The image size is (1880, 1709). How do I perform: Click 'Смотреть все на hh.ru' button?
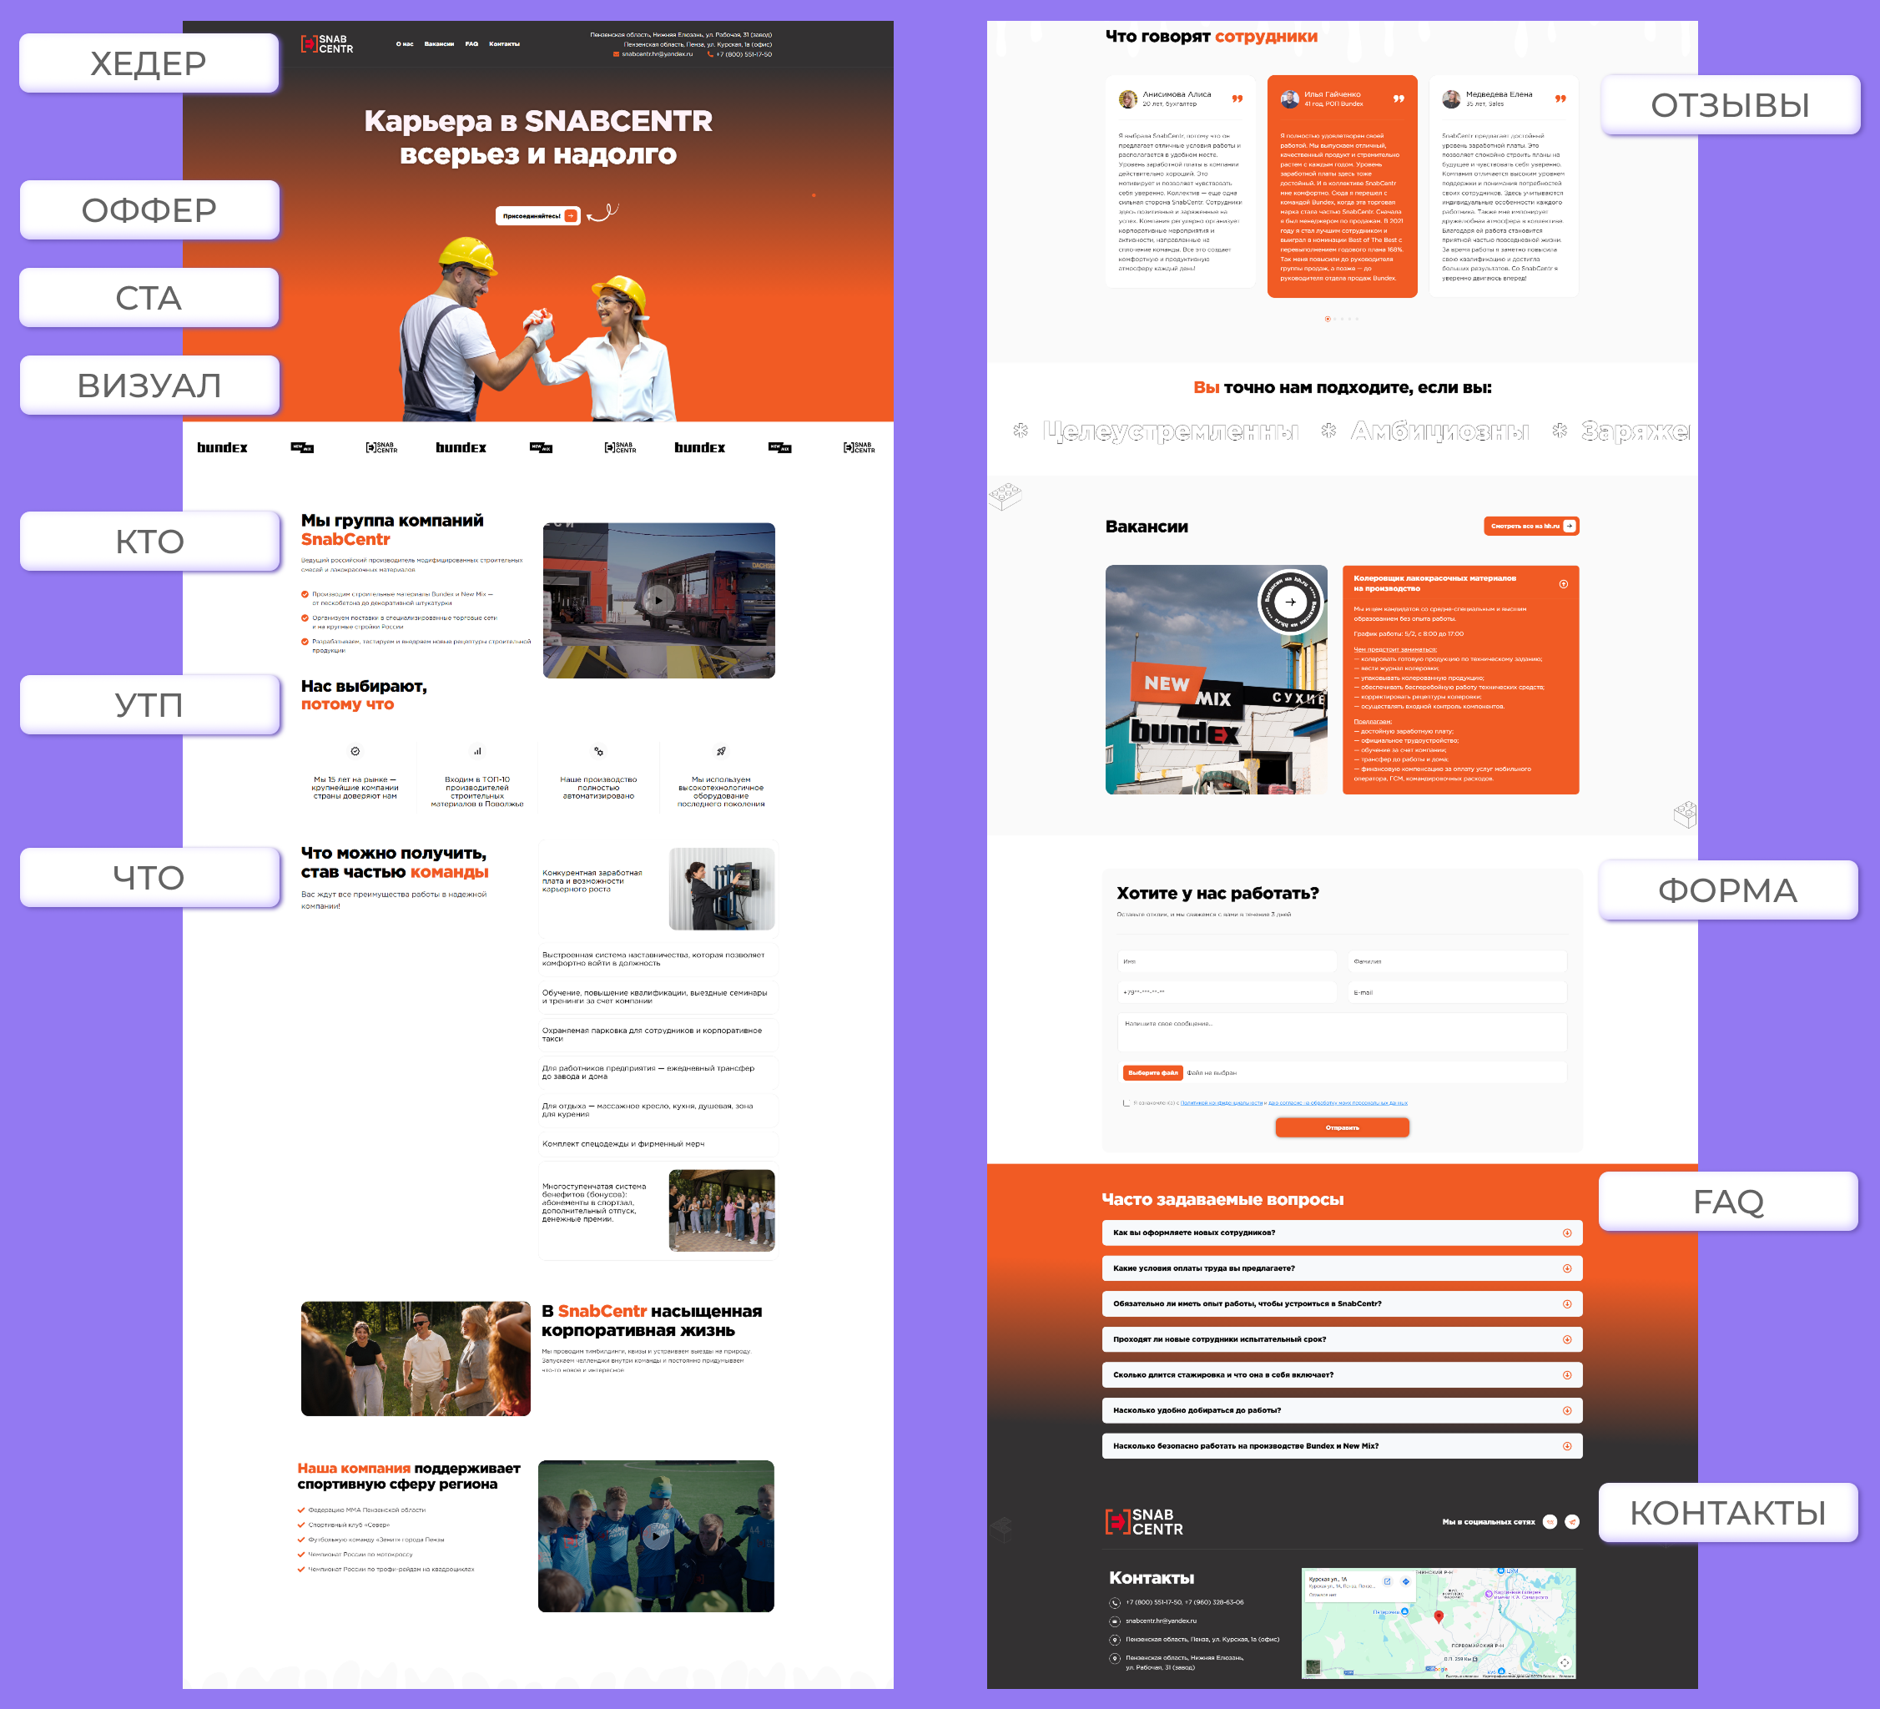click(1530, 526)
